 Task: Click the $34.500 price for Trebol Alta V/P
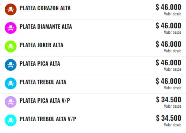(169, 118)
